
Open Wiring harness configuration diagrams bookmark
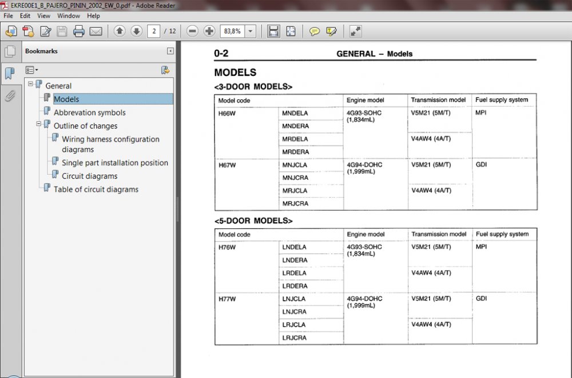pyautogui.click(x=110, y=144)
